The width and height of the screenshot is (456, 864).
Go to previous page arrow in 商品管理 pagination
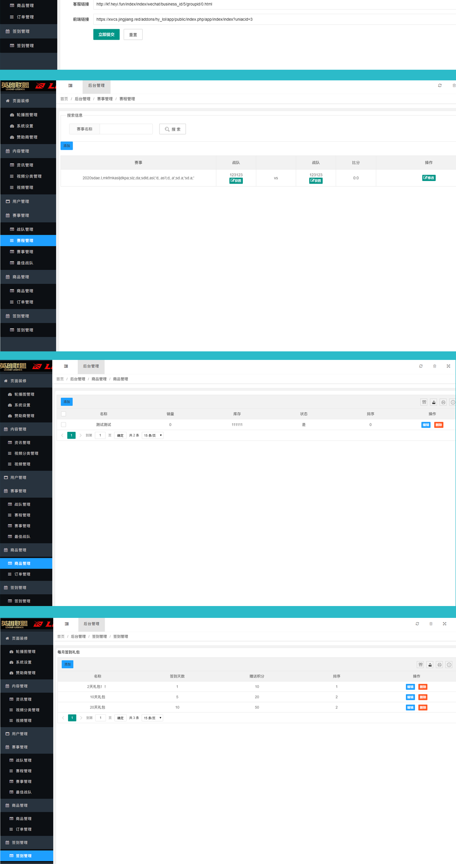coord(62,435)
